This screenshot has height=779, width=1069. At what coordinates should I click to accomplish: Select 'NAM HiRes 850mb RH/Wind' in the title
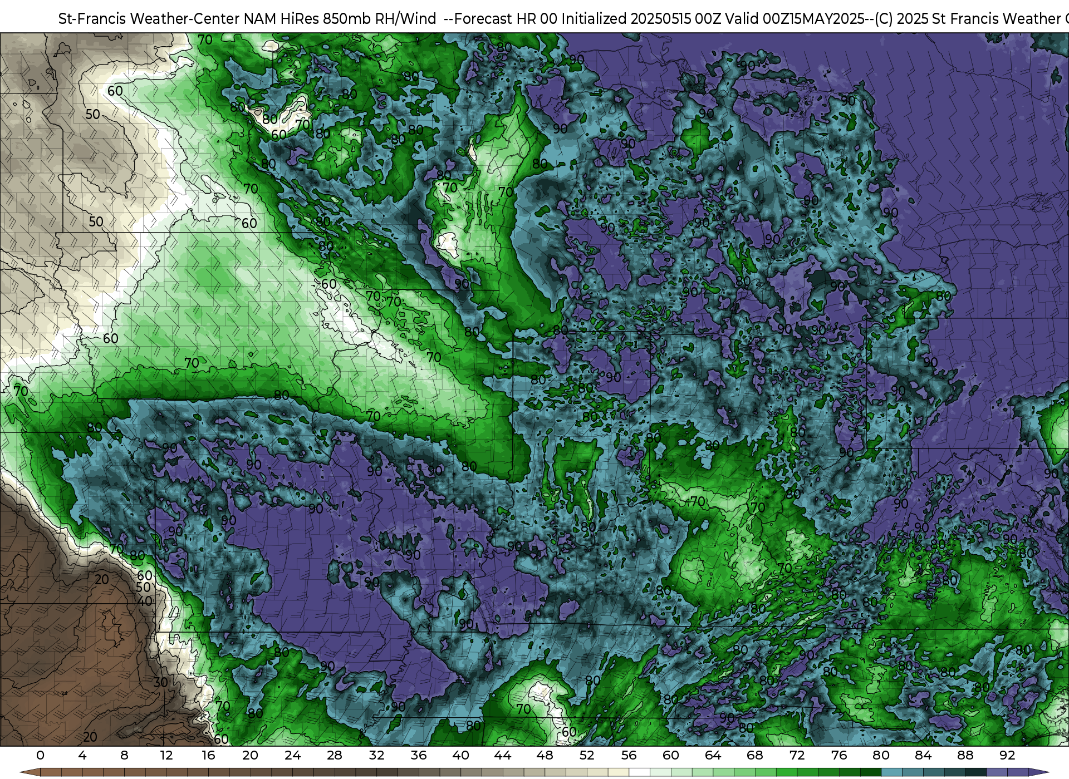tap(340, 19)
